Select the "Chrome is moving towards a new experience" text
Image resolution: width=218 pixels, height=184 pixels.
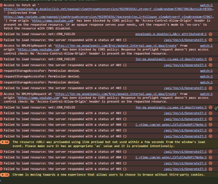(109, 175)
